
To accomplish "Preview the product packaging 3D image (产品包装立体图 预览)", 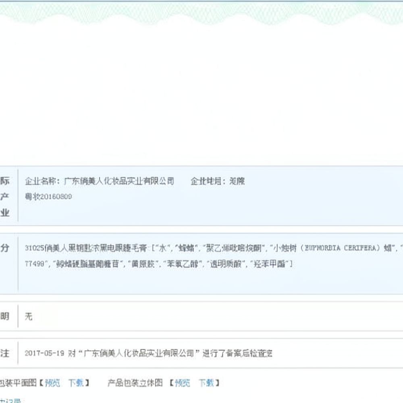I will 183,383.
